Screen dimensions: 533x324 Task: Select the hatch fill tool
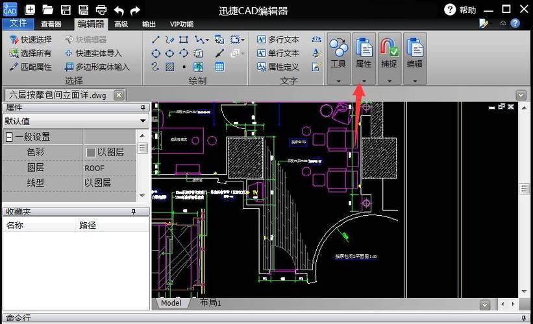pyautogui.click(x=169, y=67)
